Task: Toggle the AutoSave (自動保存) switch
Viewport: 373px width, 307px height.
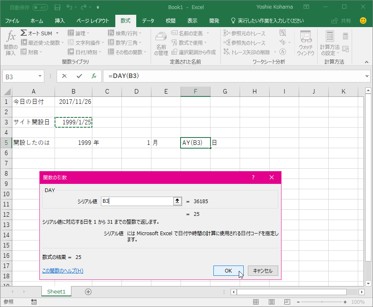Action: click(40, 7)
